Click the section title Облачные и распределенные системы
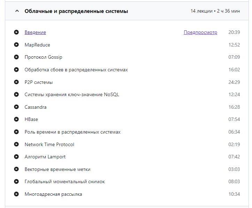The image size is (252, 208). coord(76,11)
